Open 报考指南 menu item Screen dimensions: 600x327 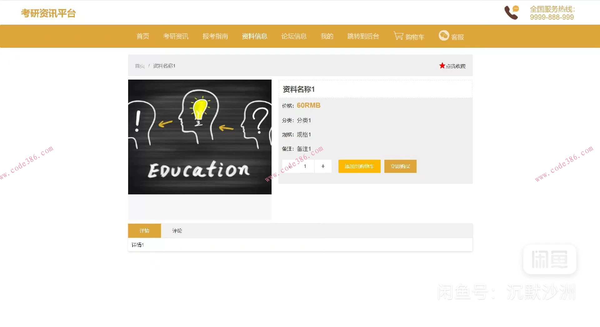tap(215, 36)
